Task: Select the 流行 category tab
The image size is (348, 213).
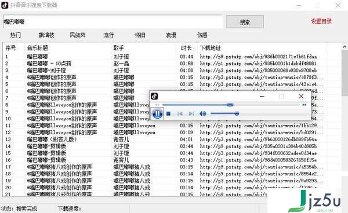Action: point(108,35)
